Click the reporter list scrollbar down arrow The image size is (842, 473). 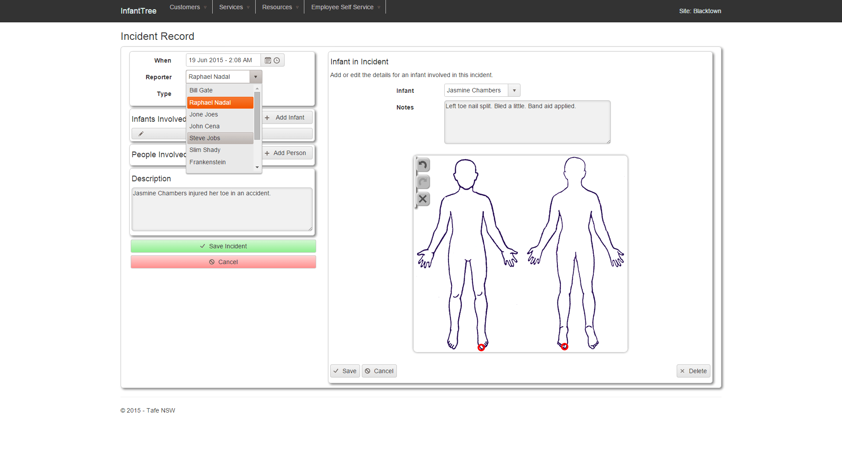[257, 167]
